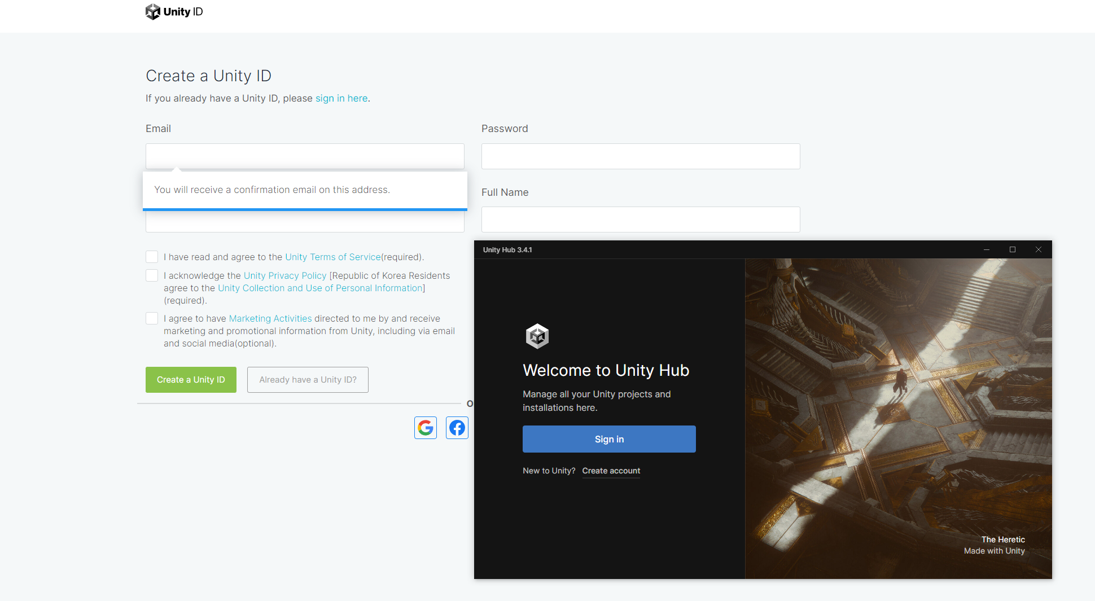Click the 'Create a Unity ID' page heading
1095x601 pixels.
tap(208, 76)
